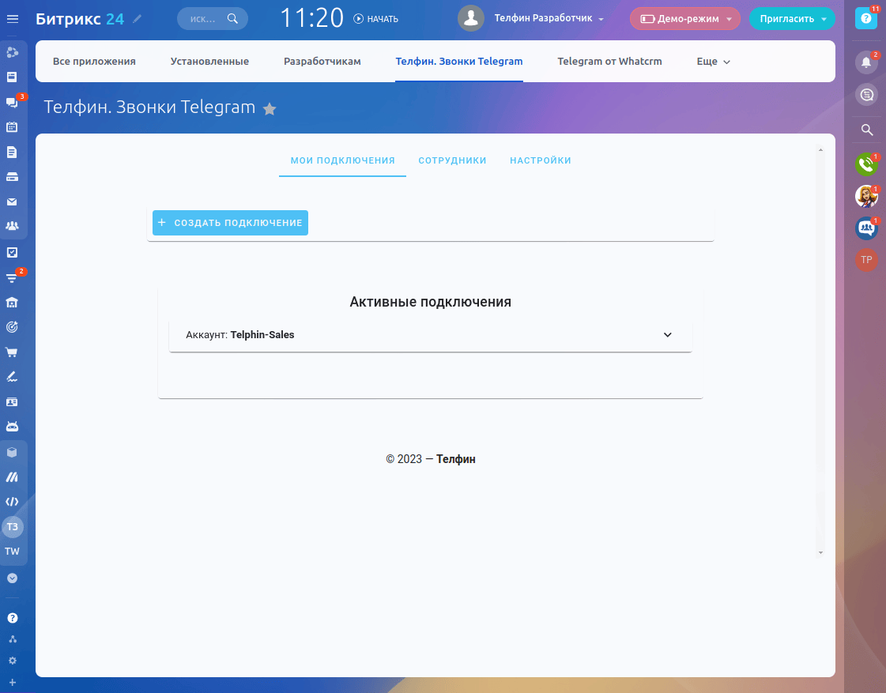Open the news feed icon in sidebar
The width and height of the screenshot is (886, 693).
point(12,77)
